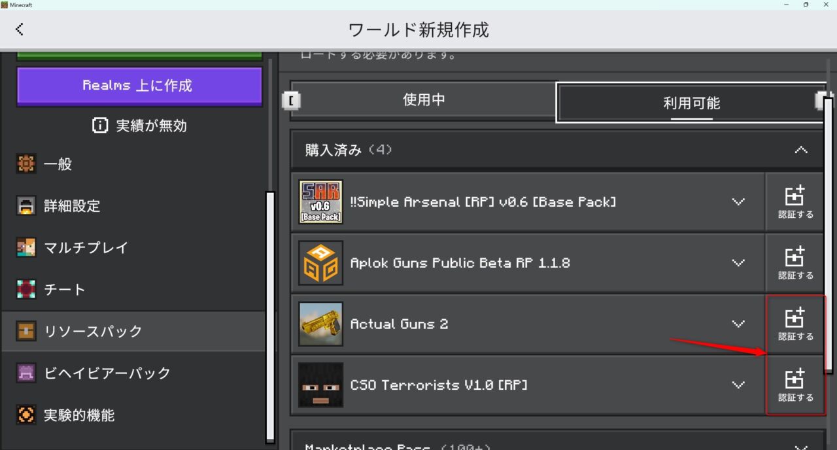Click the Simple Arsenal pack thumbnail
837x450 pixels.
320,201
